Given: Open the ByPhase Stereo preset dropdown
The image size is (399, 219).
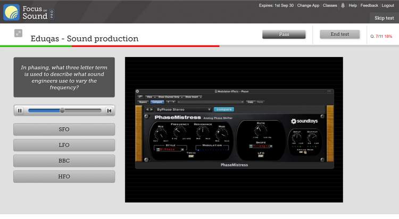Looking at the screenshot, I should pos(184,109).
